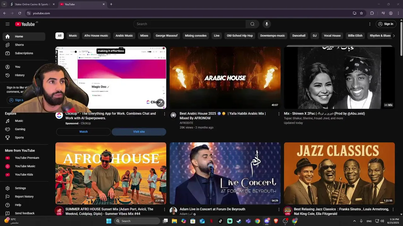The width and height of the screenshot is (403, 226).
Task: Open File Explorer from the taskbar
Action: click(x=174, y=221)
